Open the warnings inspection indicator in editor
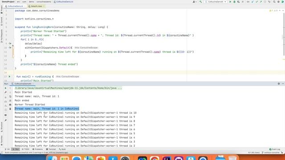Image resolution: width=285 pixels, height=160 pixels. coord(273,11)
